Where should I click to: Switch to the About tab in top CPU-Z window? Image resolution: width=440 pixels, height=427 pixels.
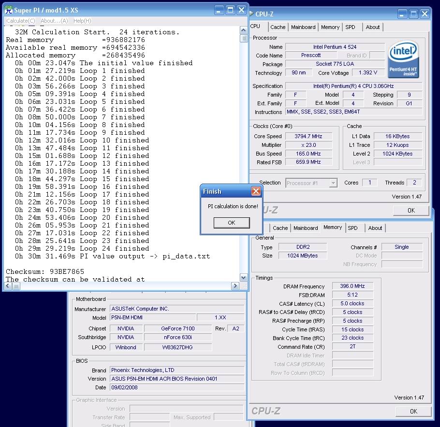tap(372, 27)
